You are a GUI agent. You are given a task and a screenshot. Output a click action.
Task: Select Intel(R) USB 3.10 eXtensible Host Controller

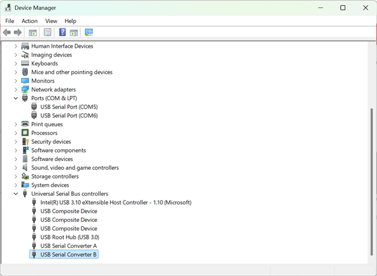[x=116, y=203]
